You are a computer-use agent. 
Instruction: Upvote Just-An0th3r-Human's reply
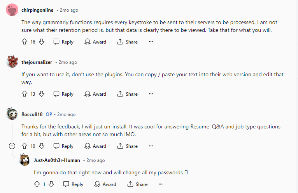click(37, 184)
